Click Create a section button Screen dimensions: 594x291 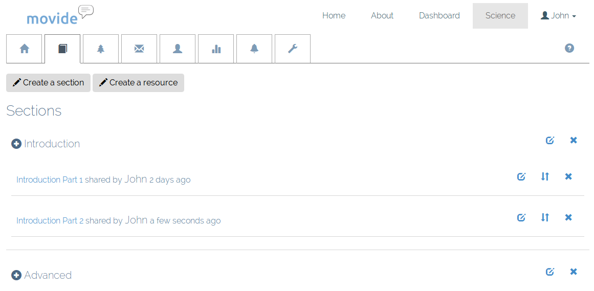click(48, 83)
